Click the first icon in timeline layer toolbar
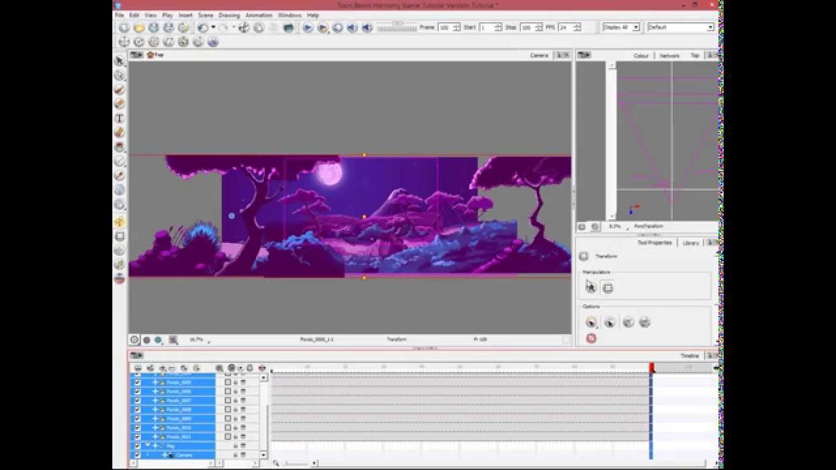The width and height of the screenshot is (836, 470). tap(138, 368)
